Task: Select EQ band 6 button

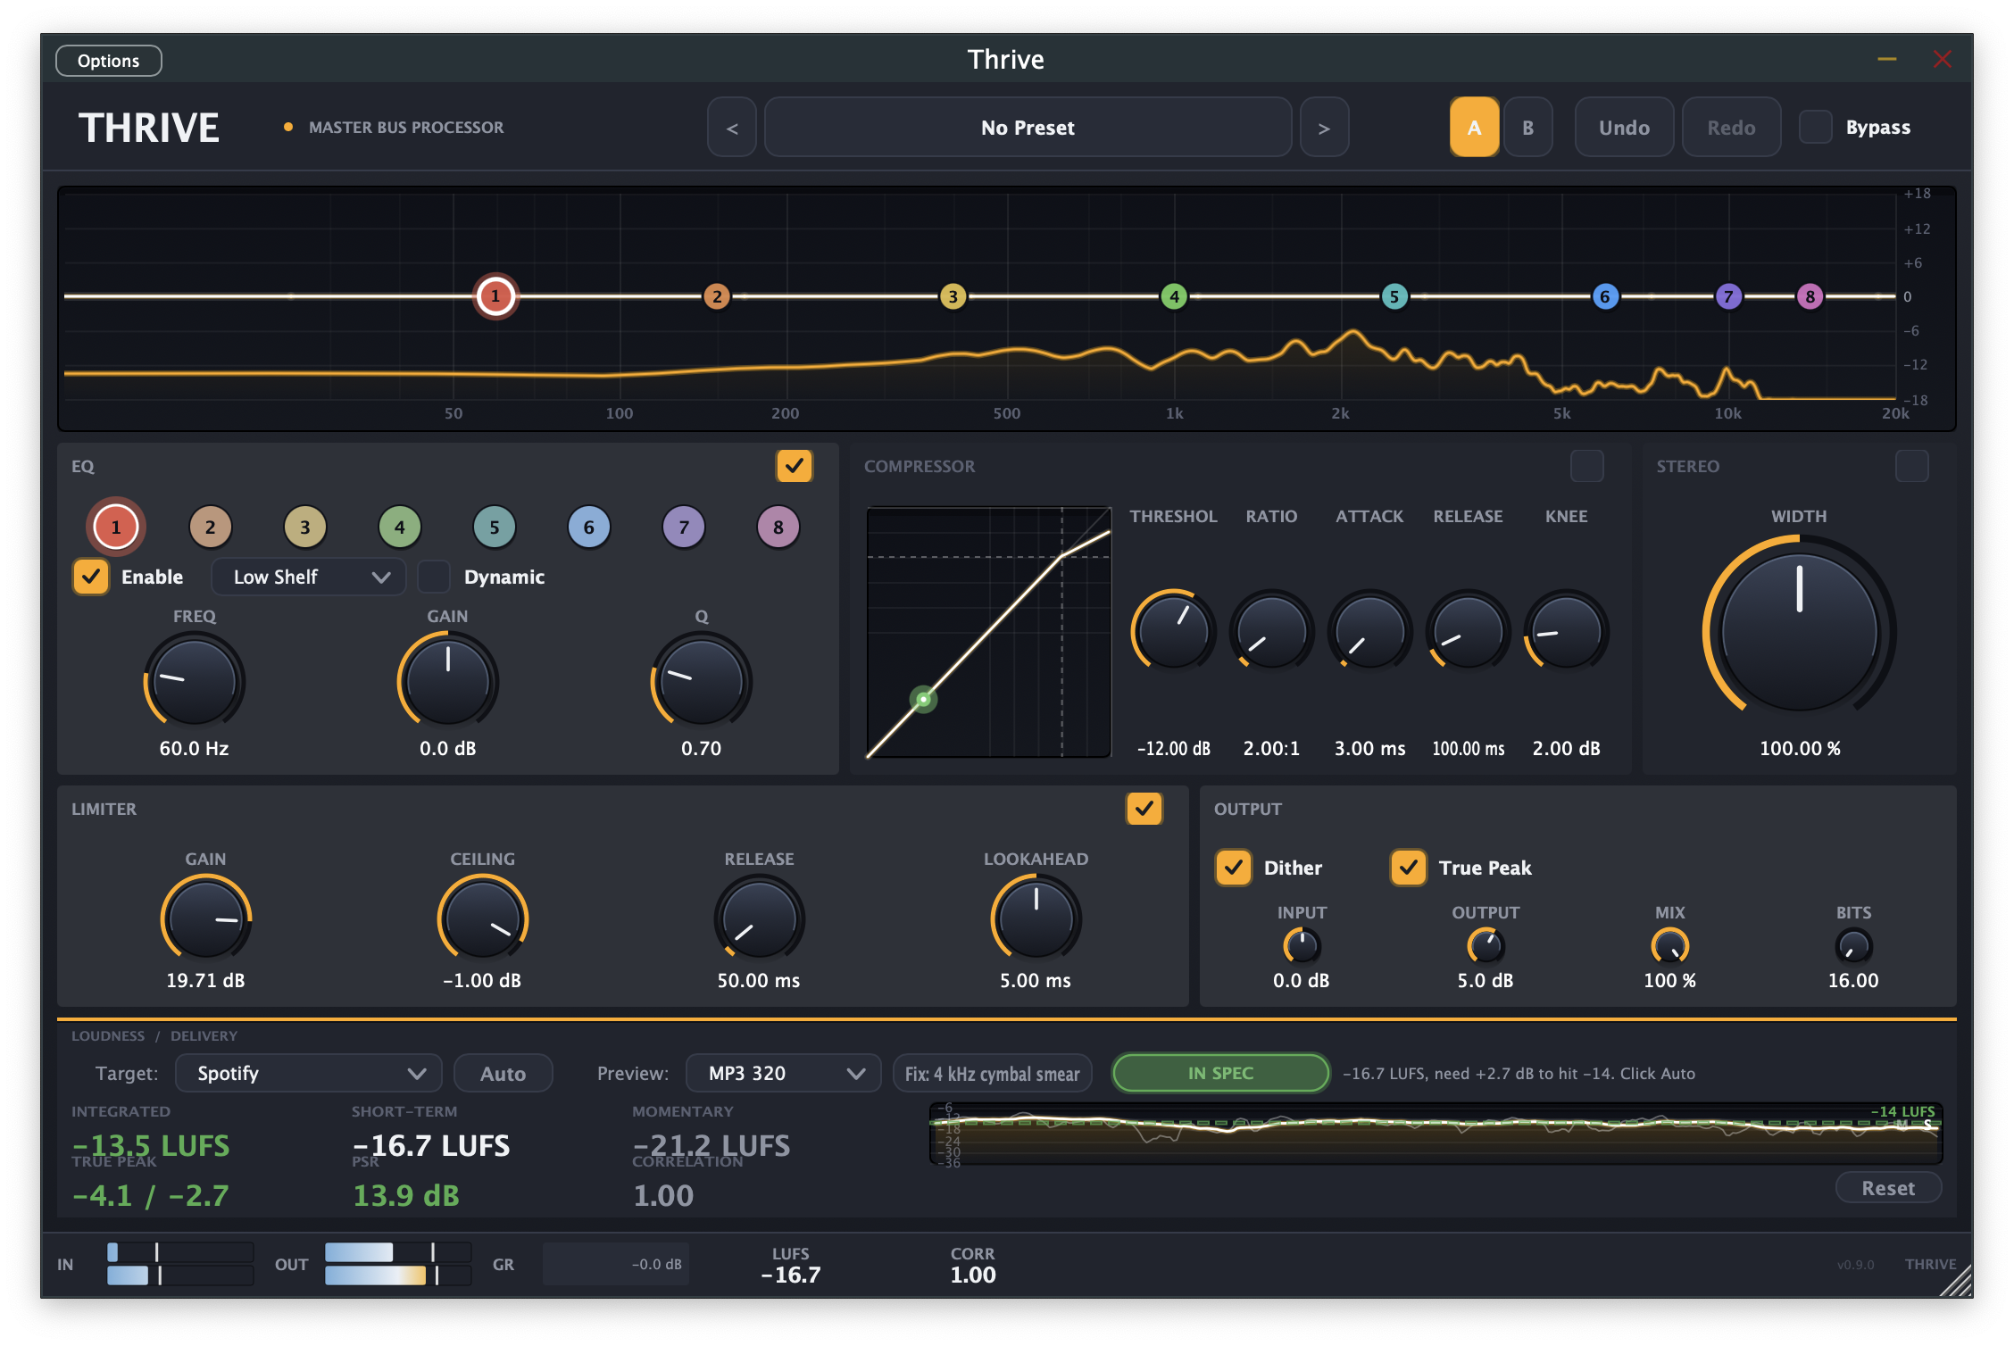Action: [x=589, y=527]
